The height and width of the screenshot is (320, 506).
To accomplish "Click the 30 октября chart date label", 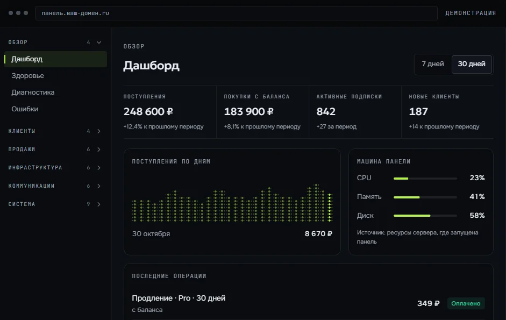I will [x=151, y=234].
